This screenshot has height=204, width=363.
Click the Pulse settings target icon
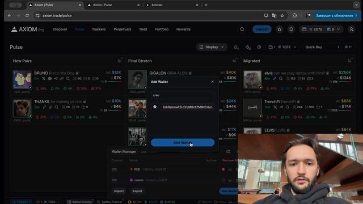tap(259, 47)
